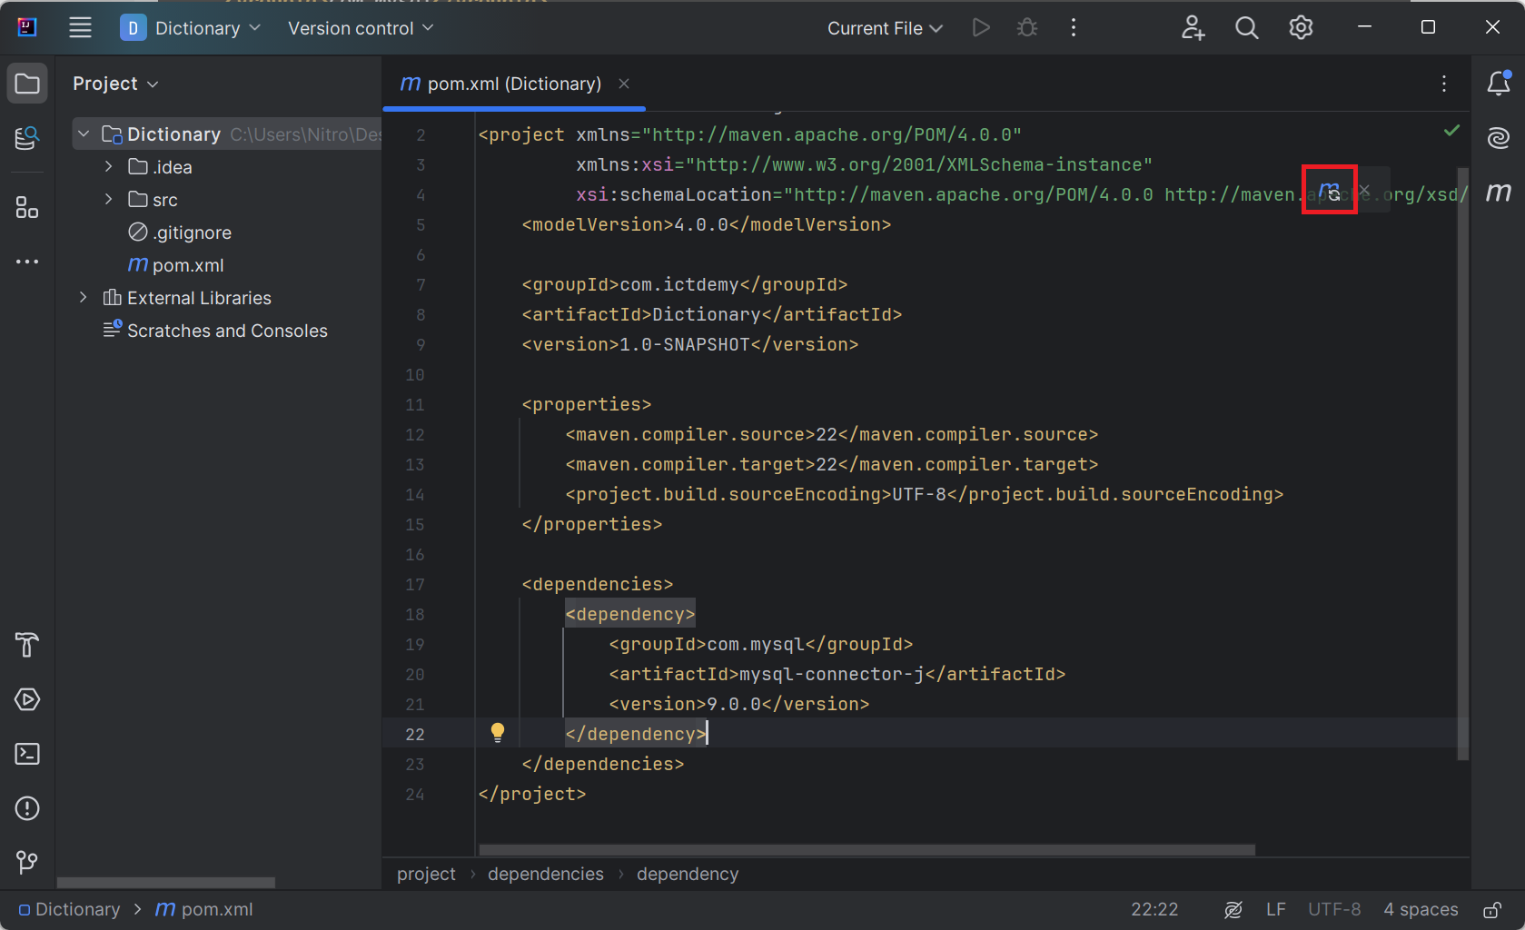This screenshot has height=930, width=1525.
Task: Expand the External Libraries node
Action: pyautogui.click(x=84, y=298)
